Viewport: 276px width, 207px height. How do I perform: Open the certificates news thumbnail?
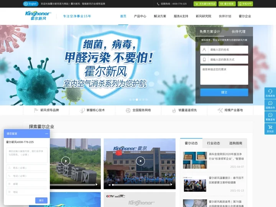pyautogui.click(x=195, y=160)
